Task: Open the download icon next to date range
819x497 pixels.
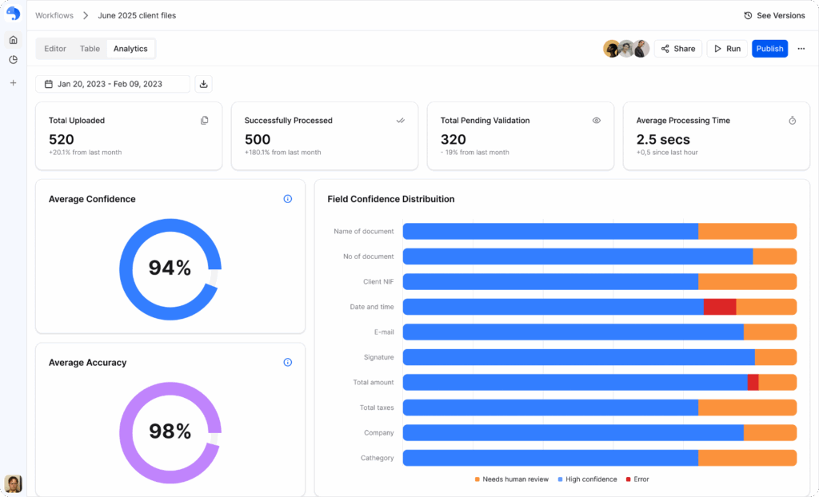Action: point(204,83)
